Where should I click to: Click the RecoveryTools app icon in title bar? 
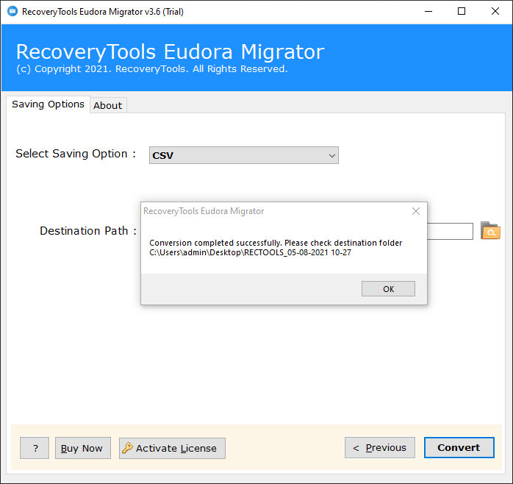(12, 12)
